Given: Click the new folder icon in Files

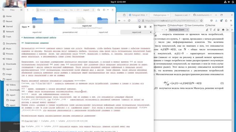Looking at the screenshot, I should pos(98,10).
